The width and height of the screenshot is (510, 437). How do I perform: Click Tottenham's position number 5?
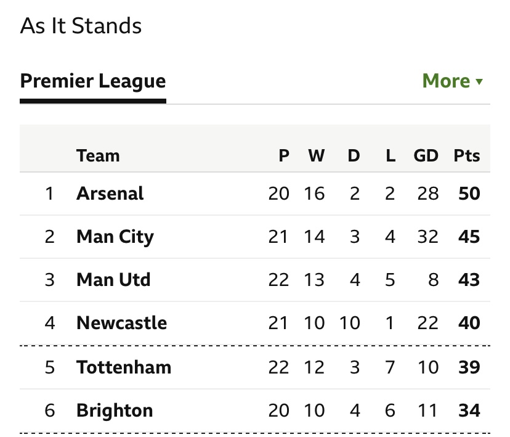[49, 367]
